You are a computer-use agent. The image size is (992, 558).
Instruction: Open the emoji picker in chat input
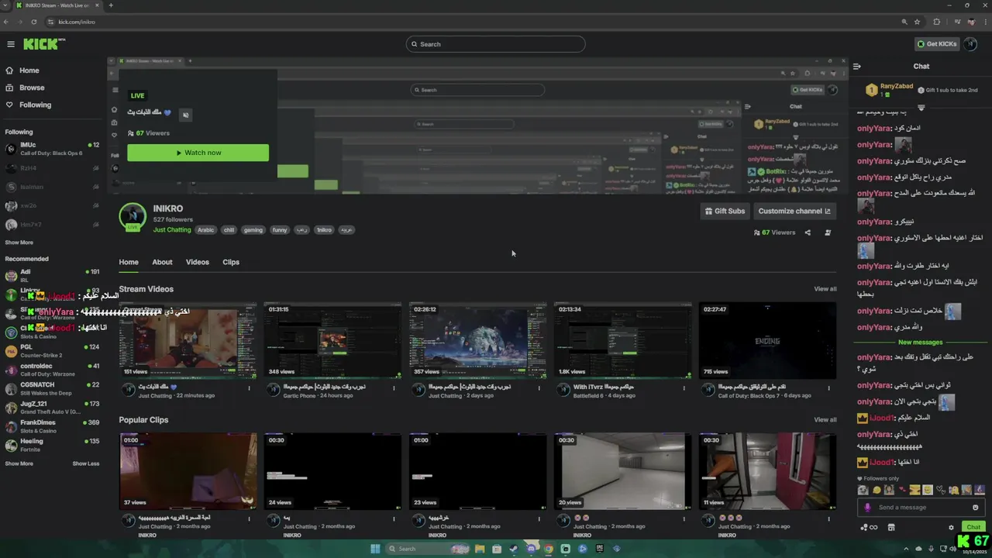pyautogui.click(x=975, y=508)
